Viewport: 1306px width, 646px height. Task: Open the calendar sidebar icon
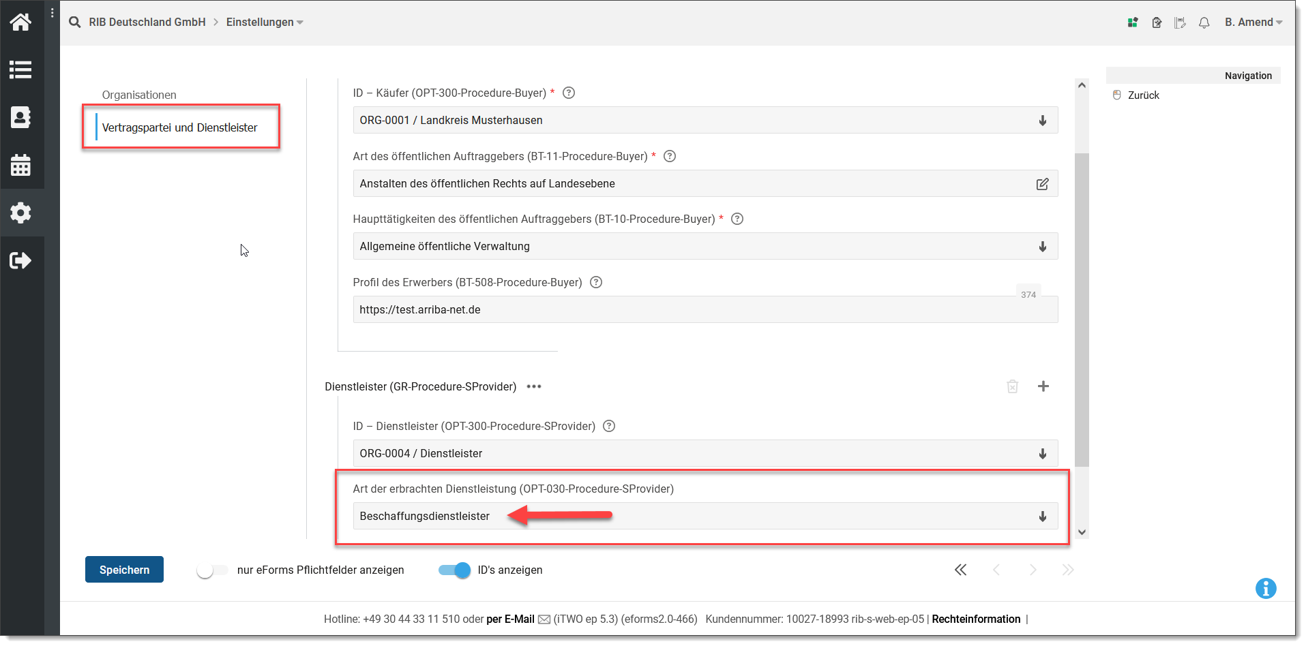tap(20, 165)
